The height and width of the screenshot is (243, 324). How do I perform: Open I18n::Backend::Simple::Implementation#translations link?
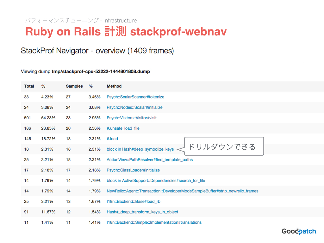tap(154, 222)
